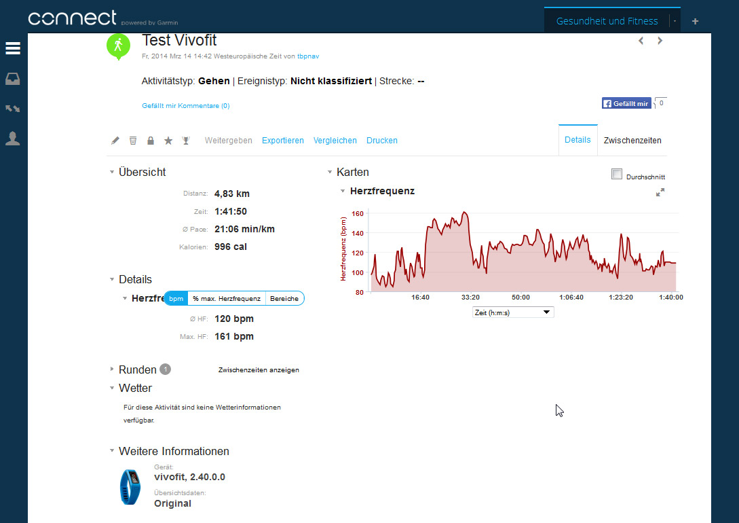The image size is (739, 523).
Task: Mark activity as favorite with star
Action: [168, 141]
